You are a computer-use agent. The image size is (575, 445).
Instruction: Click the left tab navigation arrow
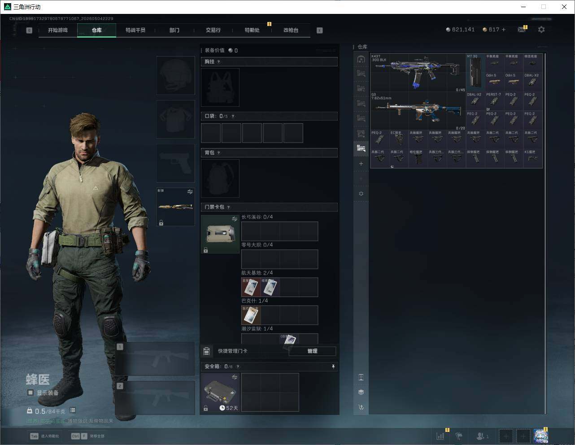click(x=29, y=31)
